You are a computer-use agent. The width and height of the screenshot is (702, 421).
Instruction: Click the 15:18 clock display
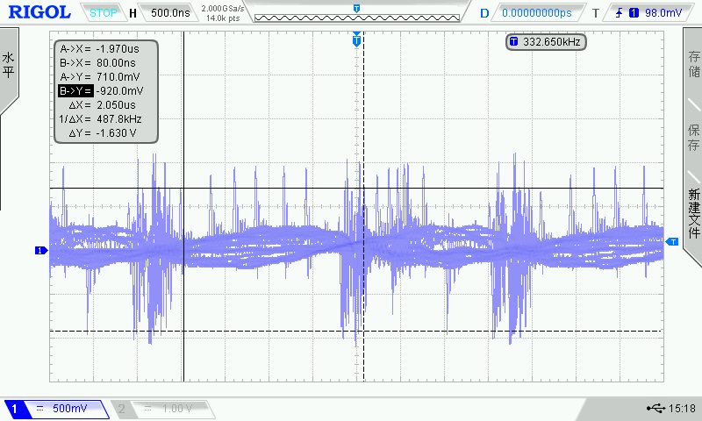point(682,408)
